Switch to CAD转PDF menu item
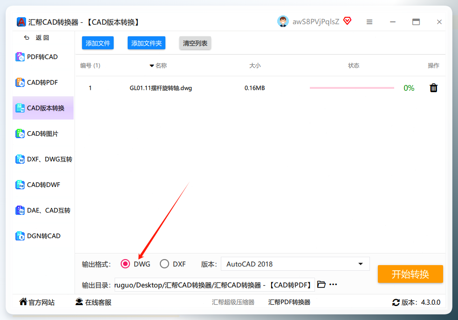 click(43, 82)
